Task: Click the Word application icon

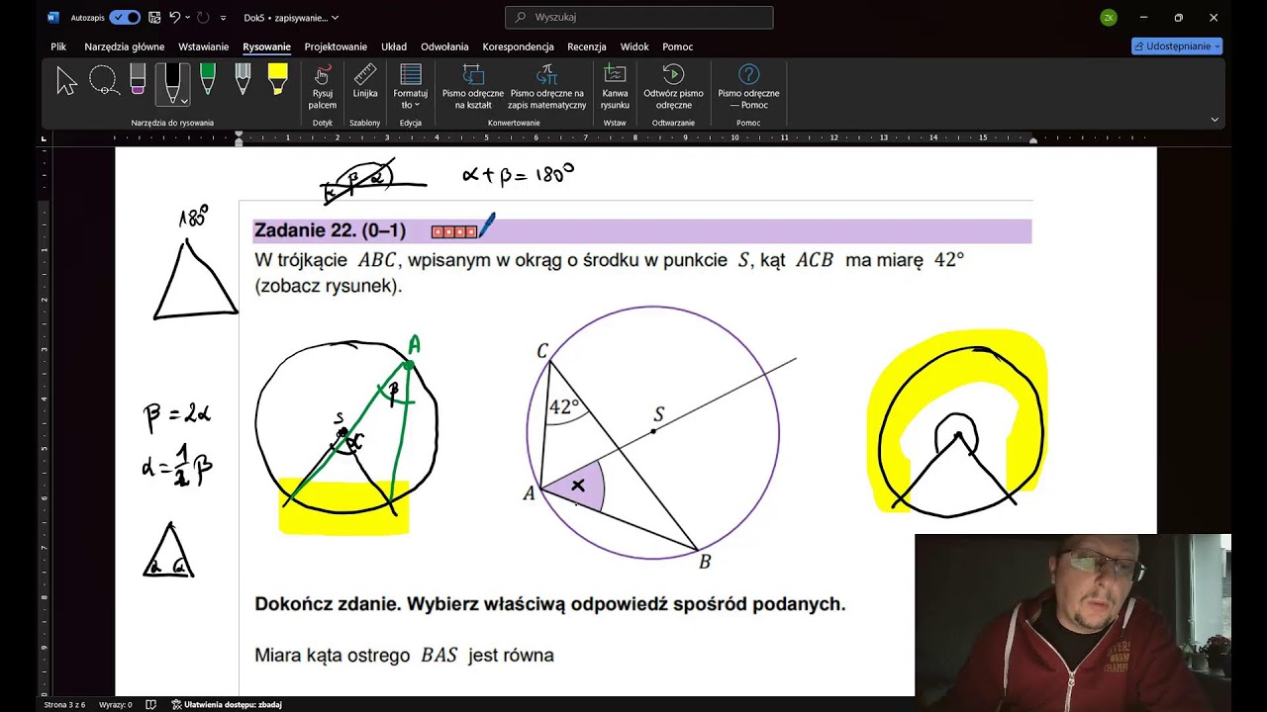Action: pyautogui.click(x=53, y=17)
